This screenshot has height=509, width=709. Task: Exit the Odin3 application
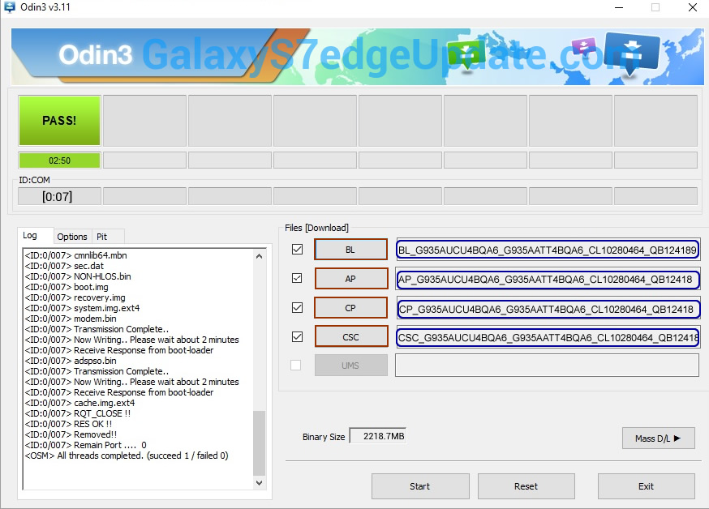point(647,486)
